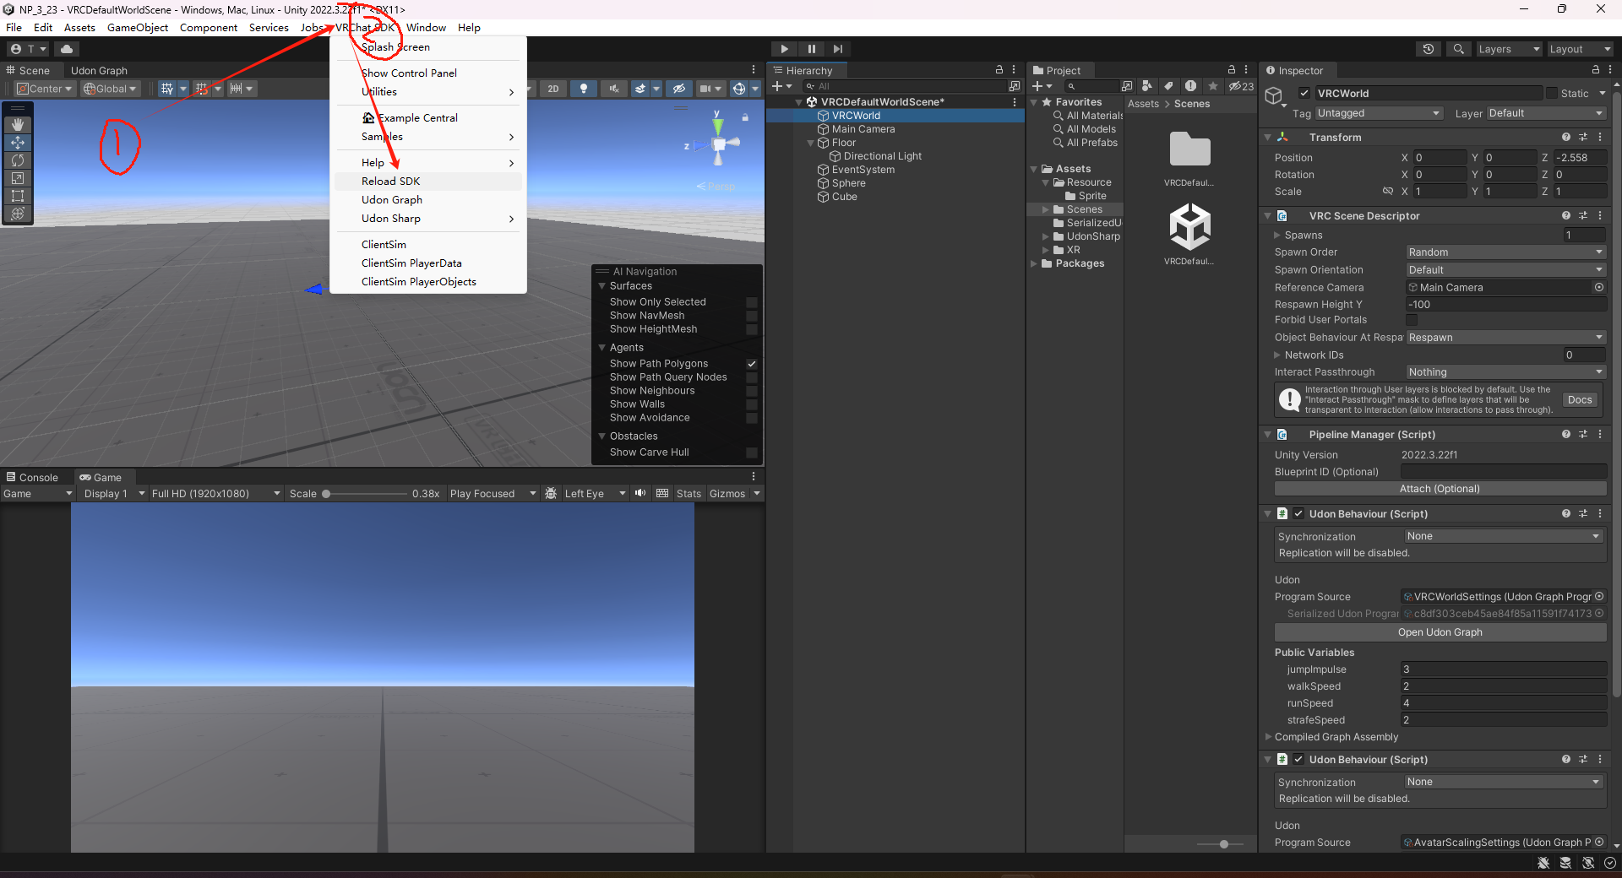
Task: Click Search by Label icon in Project
Action: [x=1168, y=86]
